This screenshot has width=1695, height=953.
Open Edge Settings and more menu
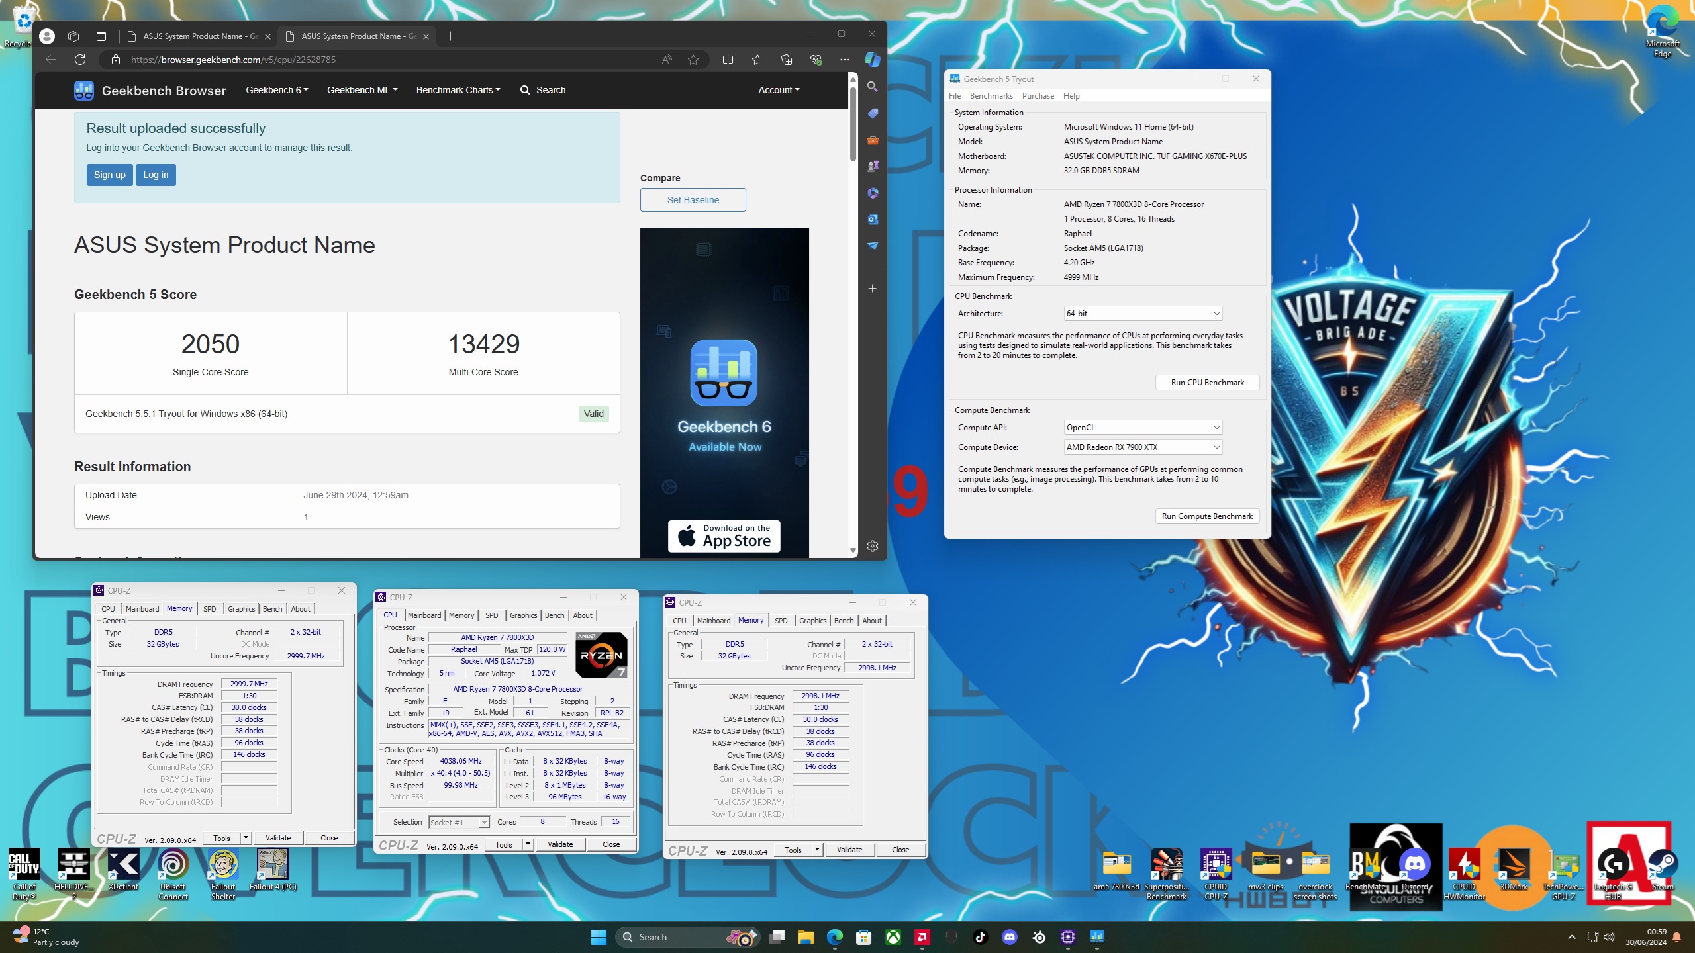pyautogui.click(x=845, y=60)
